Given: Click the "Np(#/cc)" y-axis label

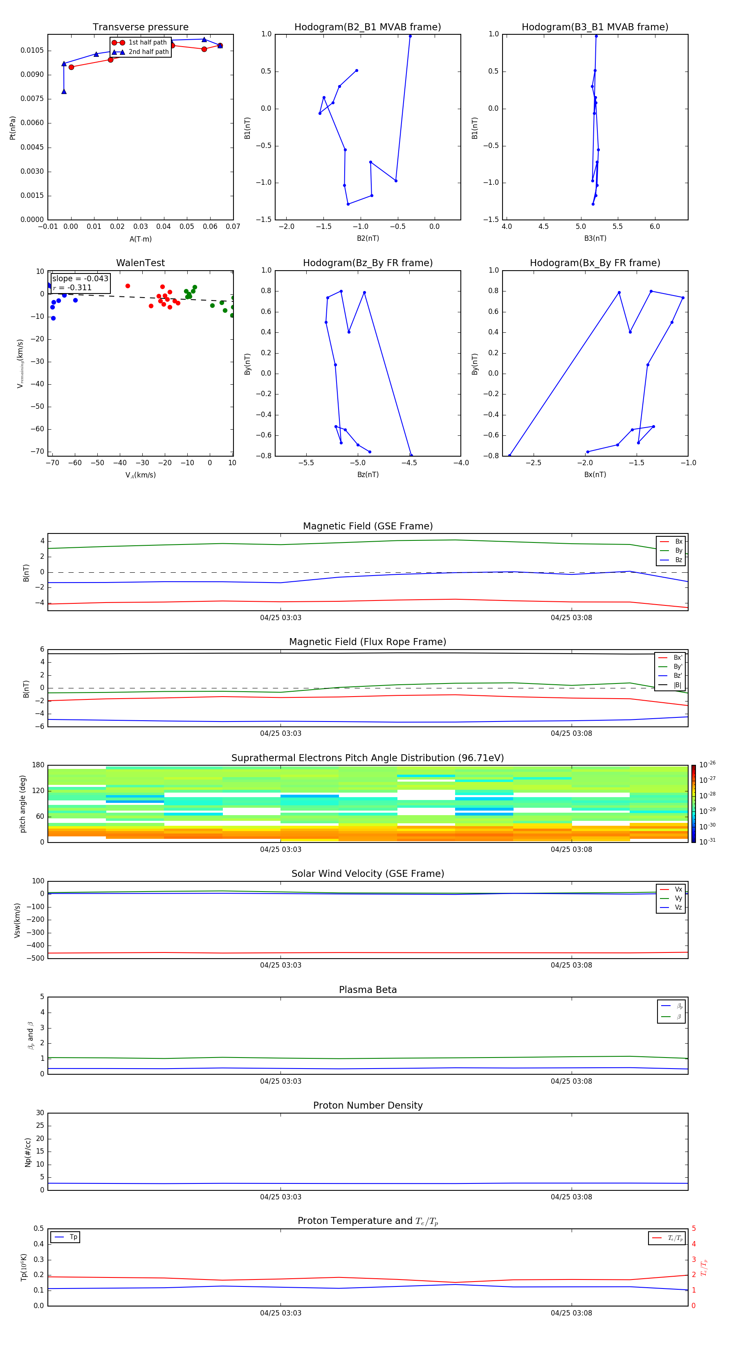Looking at the screenshot, I should [x=28, y=1152].
